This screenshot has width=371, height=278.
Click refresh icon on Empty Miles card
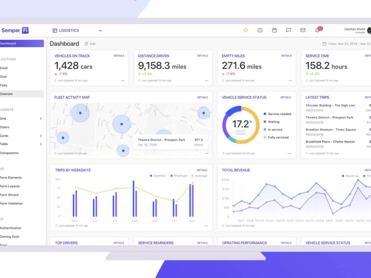223,80
